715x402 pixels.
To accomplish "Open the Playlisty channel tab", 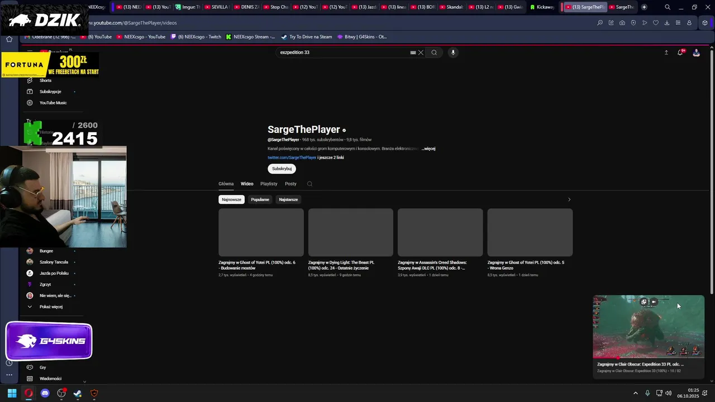I will click(269, 184).
